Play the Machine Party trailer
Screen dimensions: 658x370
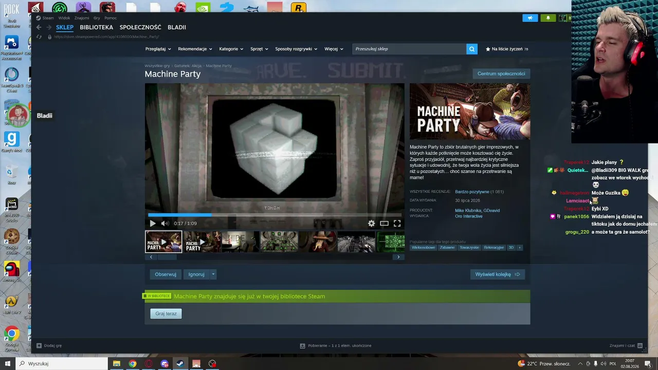[153, 224]
